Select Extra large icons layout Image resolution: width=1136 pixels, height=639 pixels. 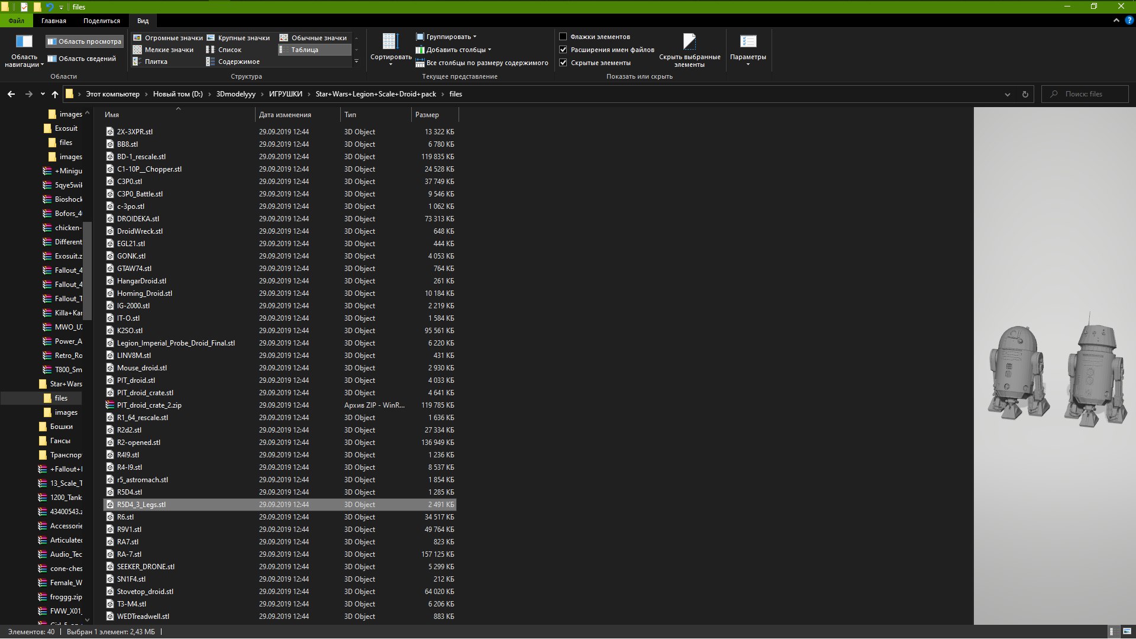click(x=167, y=38)
